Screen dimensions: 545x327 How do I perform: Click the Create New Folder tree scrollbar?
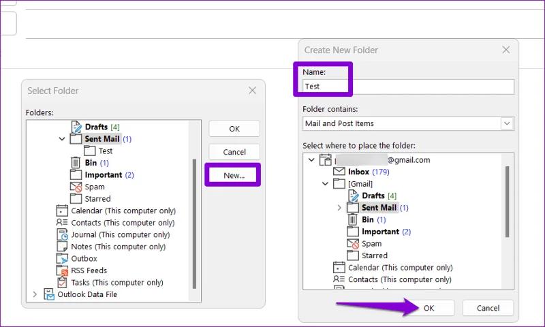[x=507, y=202]
